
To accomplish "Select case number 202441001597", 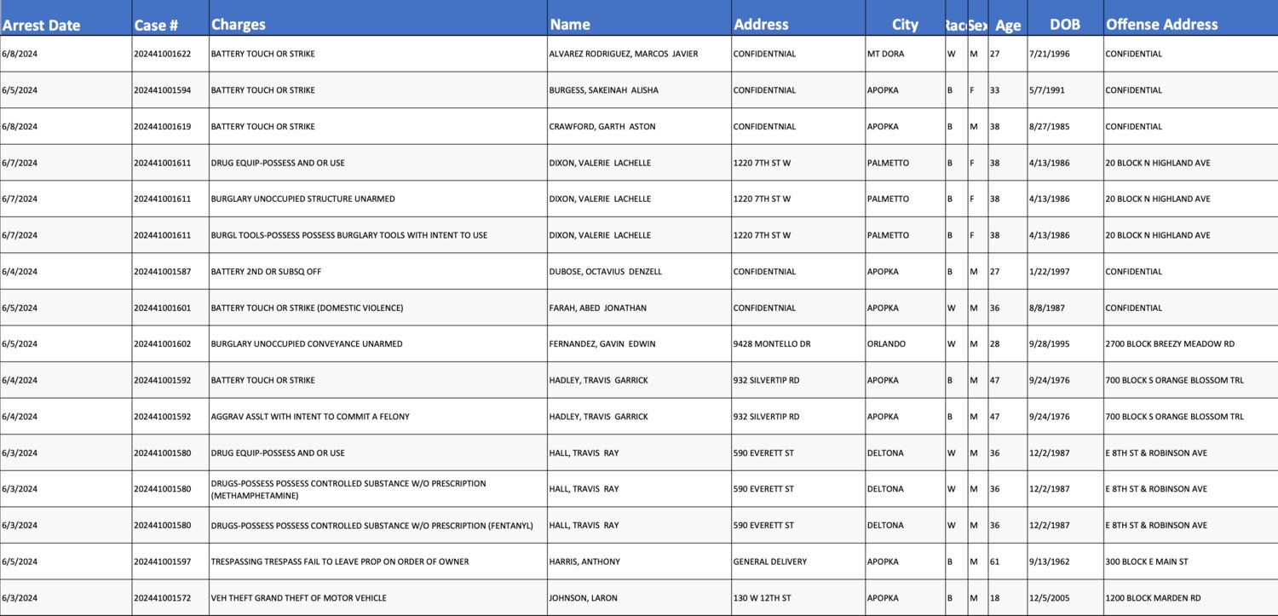I will pos(162,561).
